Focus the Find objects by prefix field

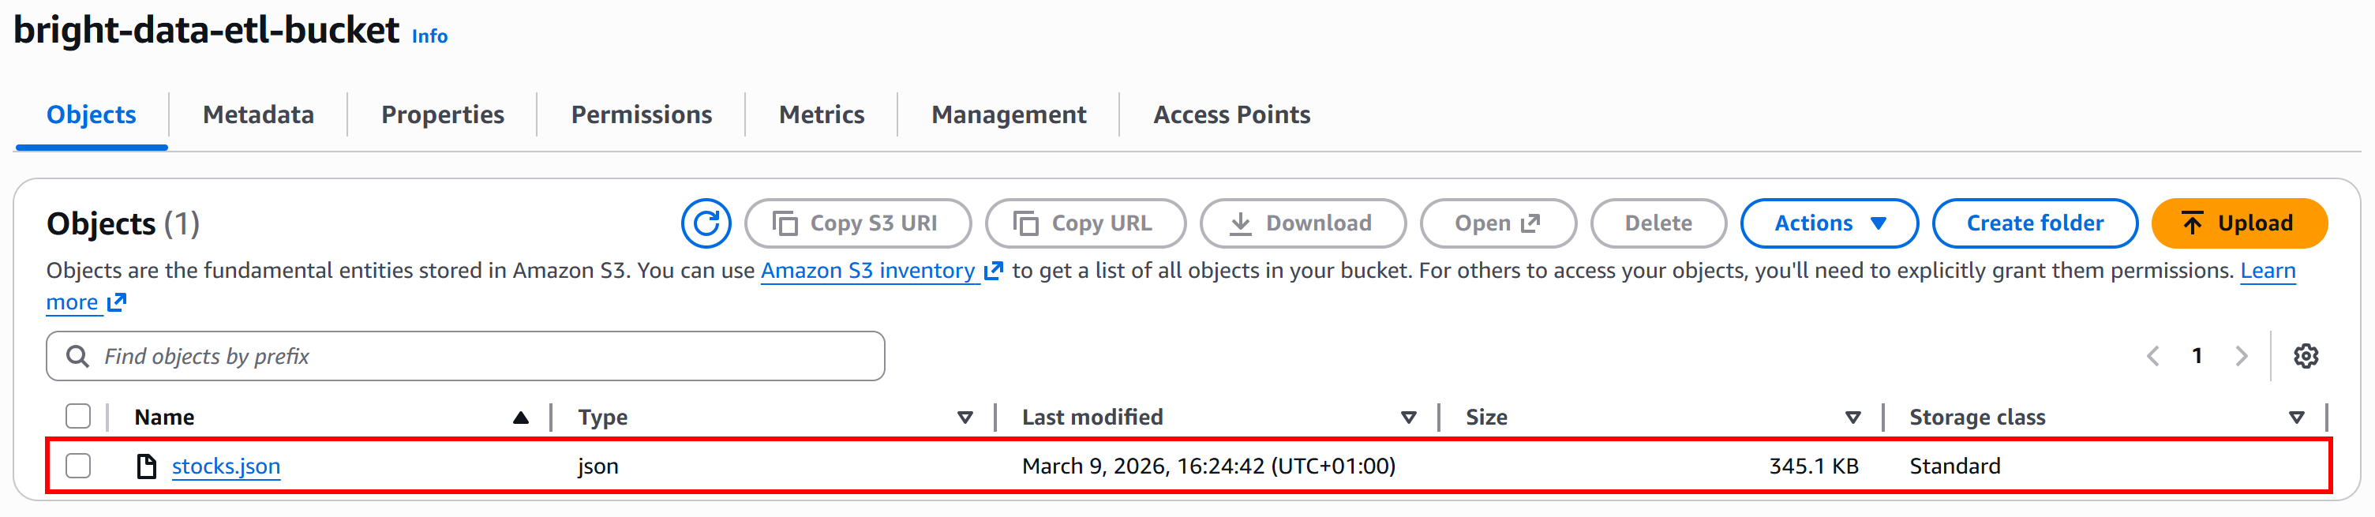coord(479,357)
